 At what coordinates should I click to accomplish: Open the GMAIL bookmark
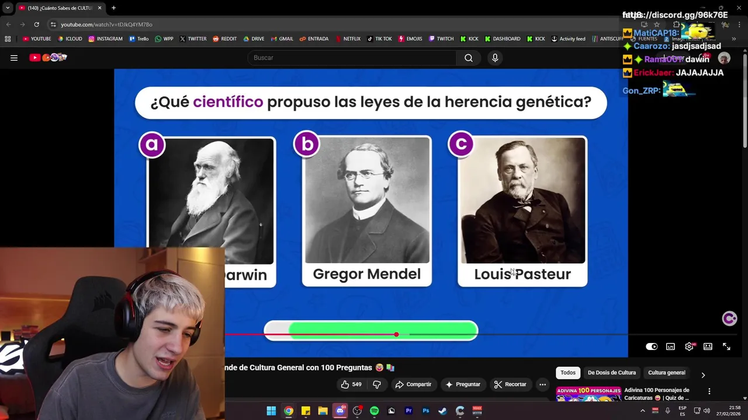coord(282,39)
